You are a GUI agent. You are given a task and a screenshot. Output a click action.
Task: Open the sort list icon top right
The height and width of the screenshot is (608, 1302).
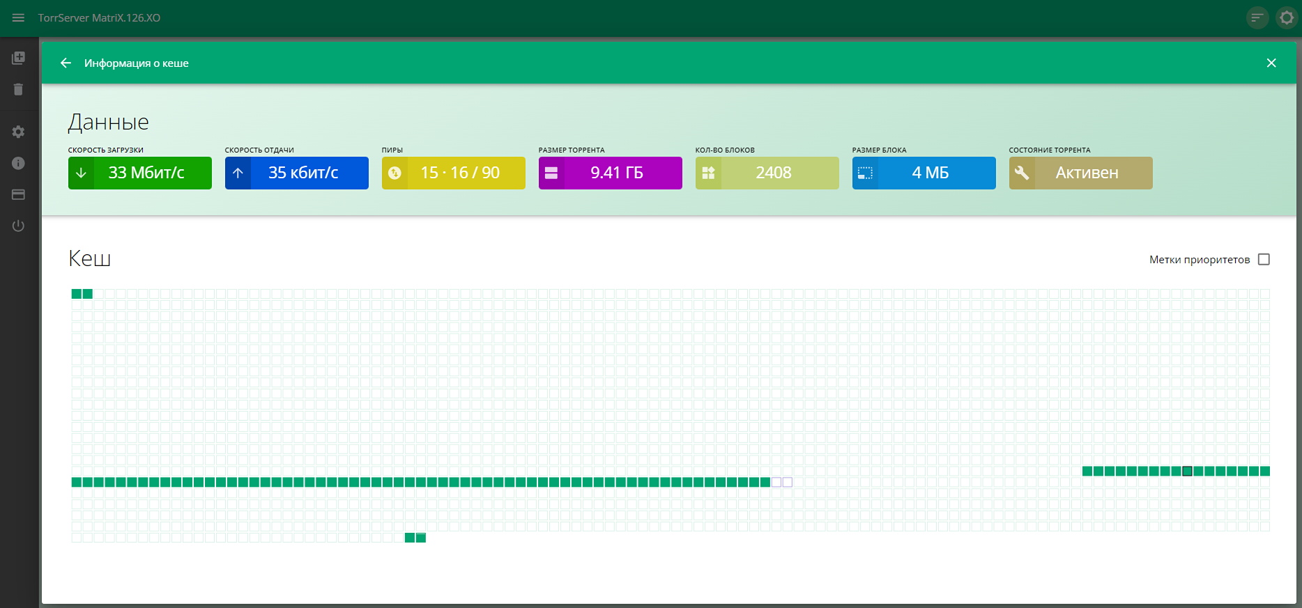[1257, 18]
